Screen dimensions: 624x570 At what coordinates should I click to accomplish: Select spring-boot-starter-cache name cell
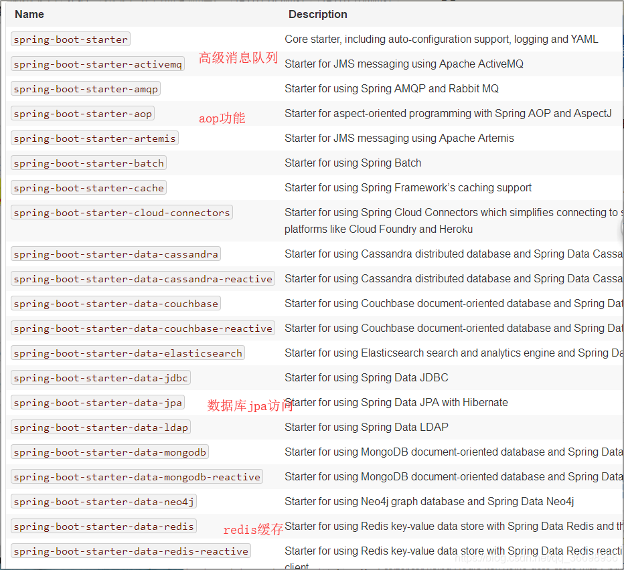(x=88, y=187)
